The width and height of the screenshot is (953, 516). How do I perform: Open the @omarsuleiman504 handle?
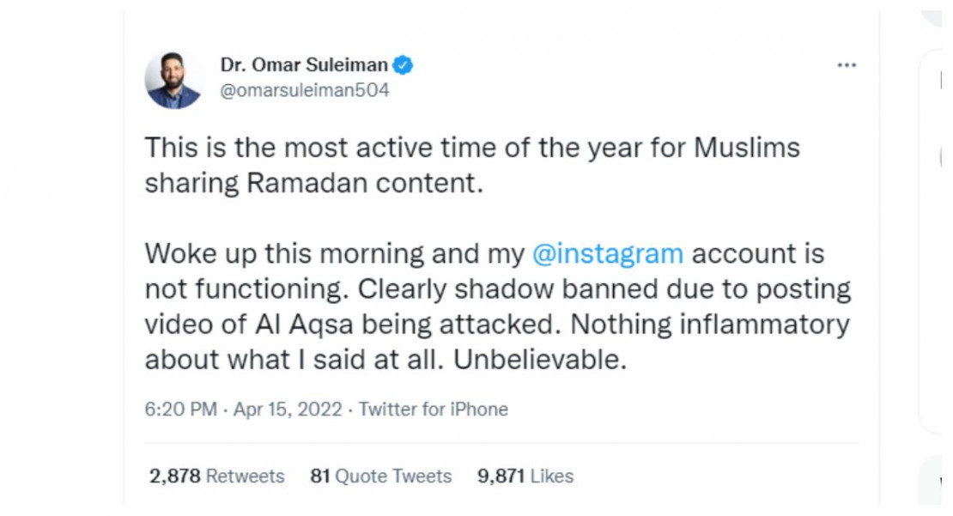coord(305,90)
